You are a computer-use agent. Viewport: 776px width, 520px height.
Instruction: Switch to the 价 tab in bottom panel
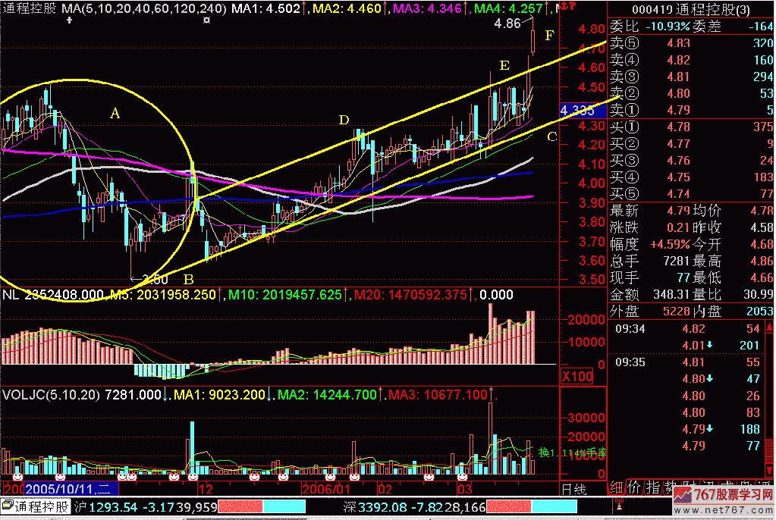pos(633,488)
